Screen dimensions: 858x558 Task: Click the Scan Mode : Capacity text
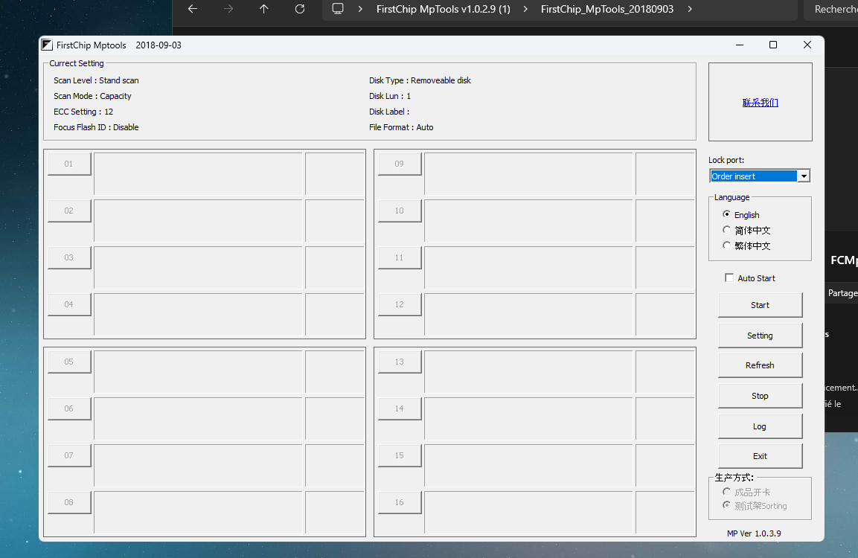(92, 96)
